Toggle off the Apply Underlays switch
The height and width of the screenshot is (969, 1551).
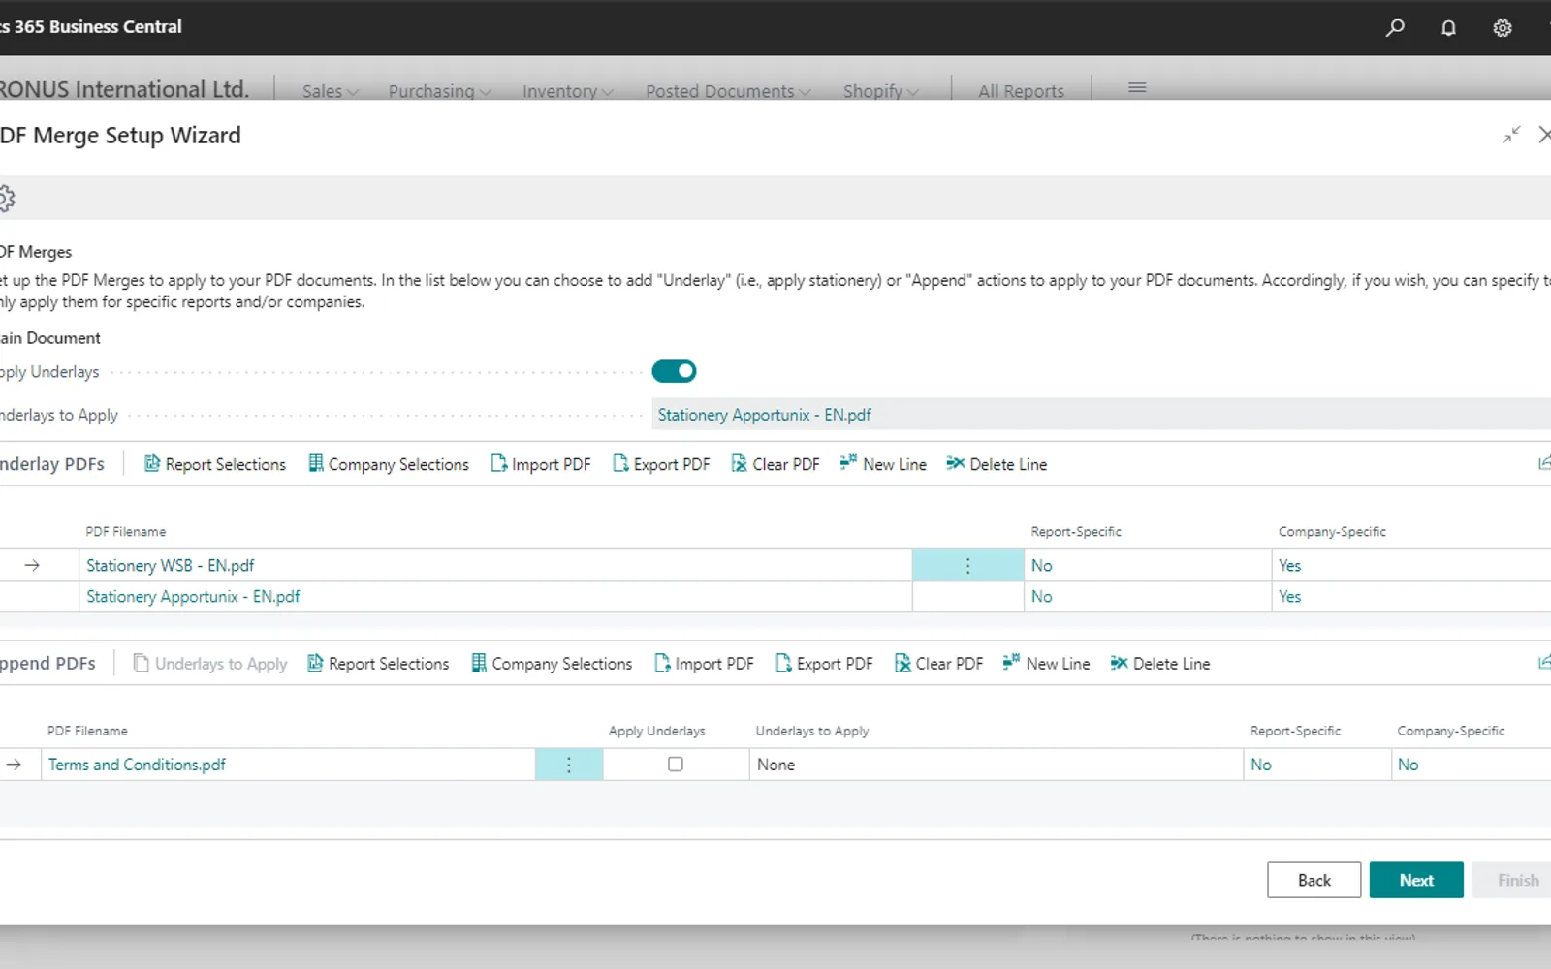[674, 371]
